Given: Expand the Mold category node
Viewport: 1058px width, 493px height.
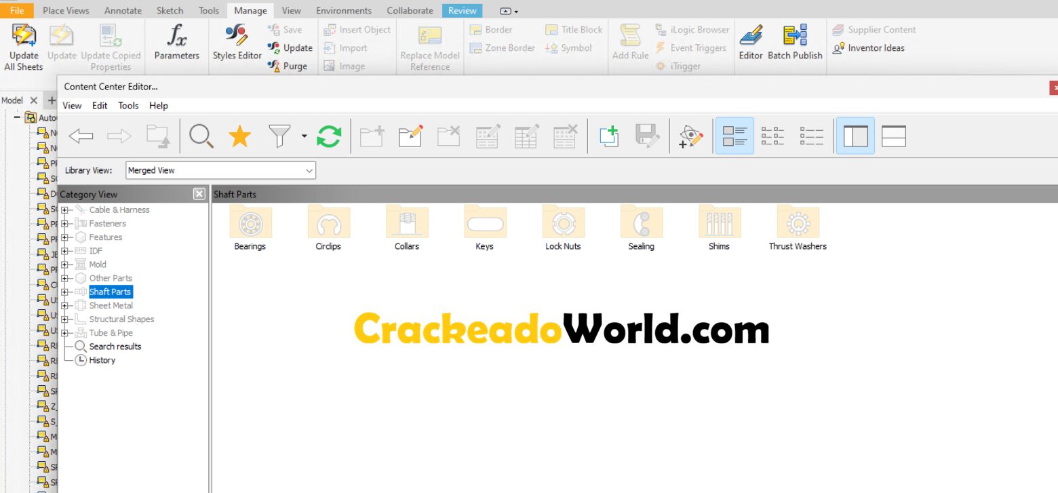Looking at the screenshot, I should 65,264.
